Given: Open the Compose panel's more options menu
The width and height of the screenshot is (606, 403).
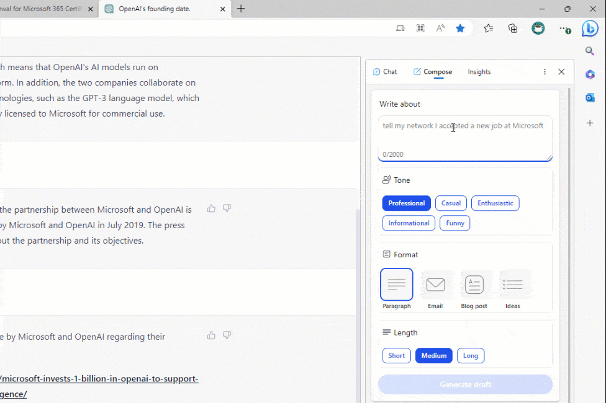Looking at the screenshot, I should 545,72.
